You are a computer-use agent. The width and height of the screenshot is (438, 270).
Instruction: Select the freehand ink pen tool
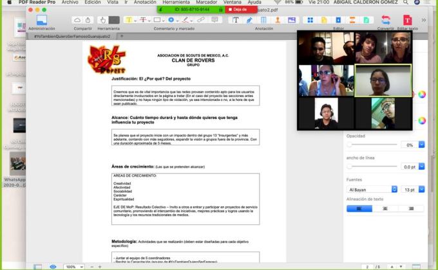[186, 20]
